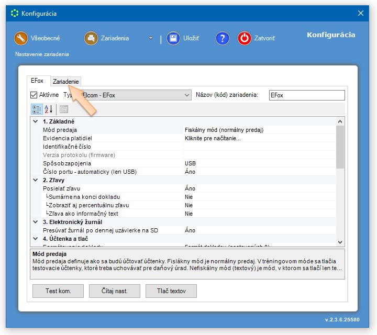
Task: Toggle the Aktívne checkbox
Action: pyautogui.click(x=34, y=95)
